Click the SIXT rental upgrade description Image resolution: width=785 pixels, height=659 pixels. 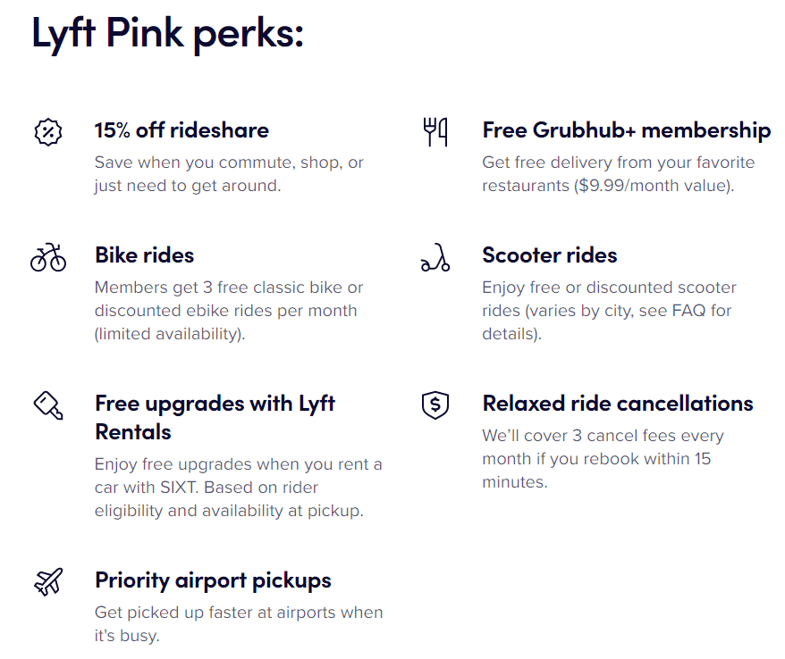click(x=238, y=488)
